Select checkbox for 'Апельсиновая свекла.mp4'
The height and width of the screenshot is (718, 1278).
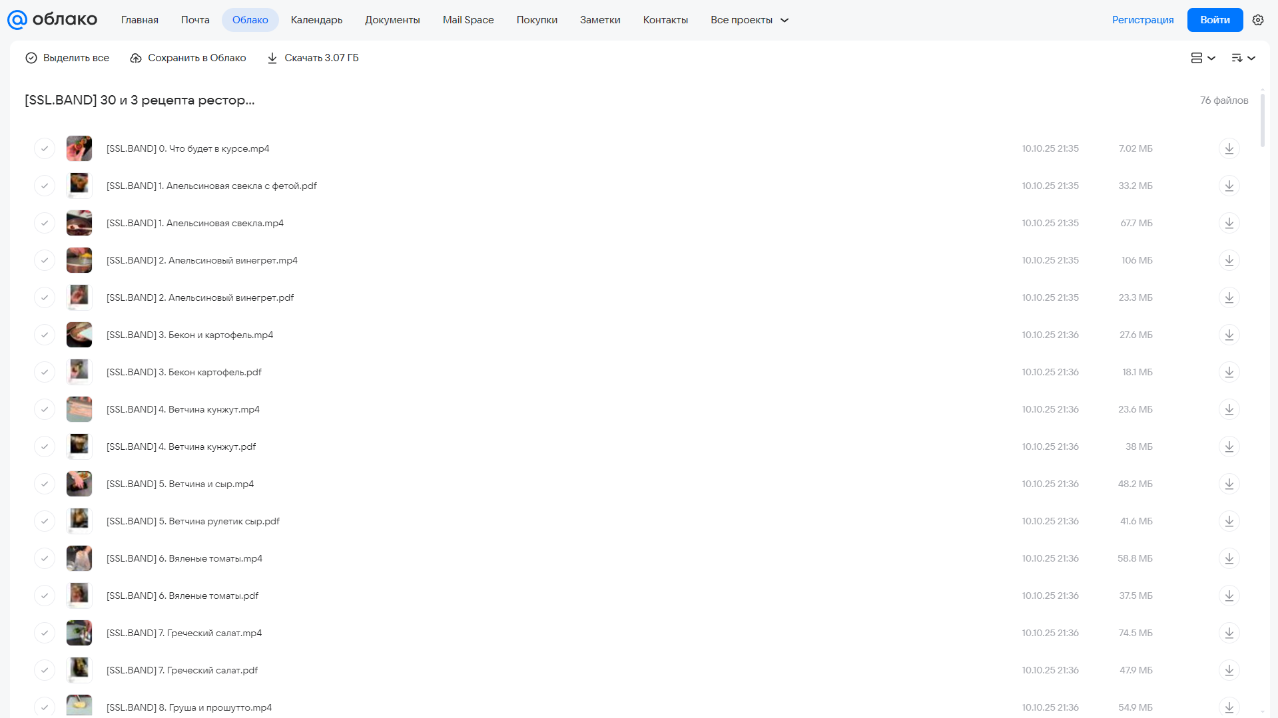45,223
